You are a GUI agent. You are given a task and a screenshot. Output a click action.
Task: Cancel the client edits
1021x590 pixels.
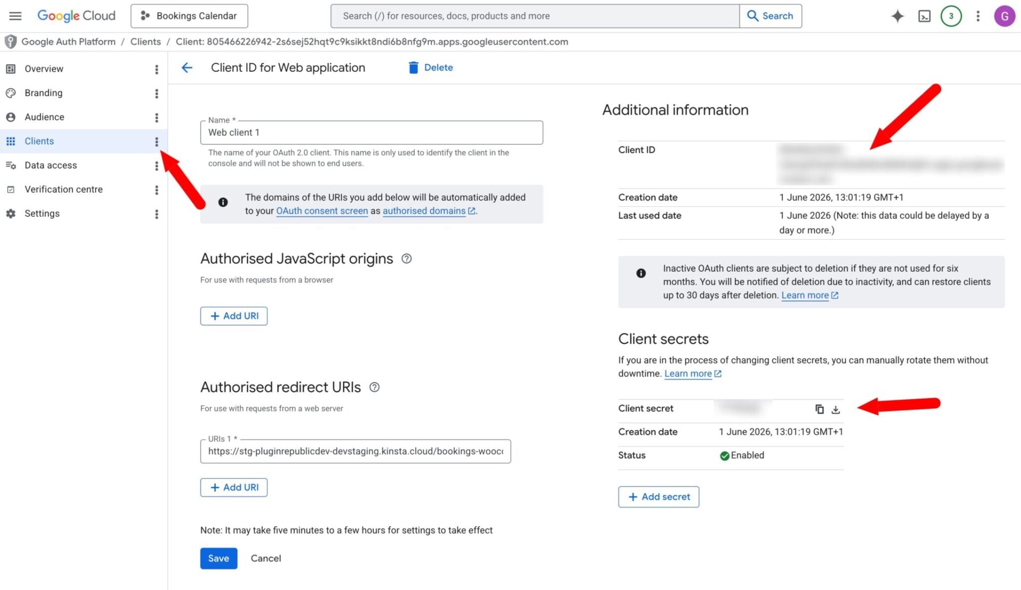click(266, 559)
